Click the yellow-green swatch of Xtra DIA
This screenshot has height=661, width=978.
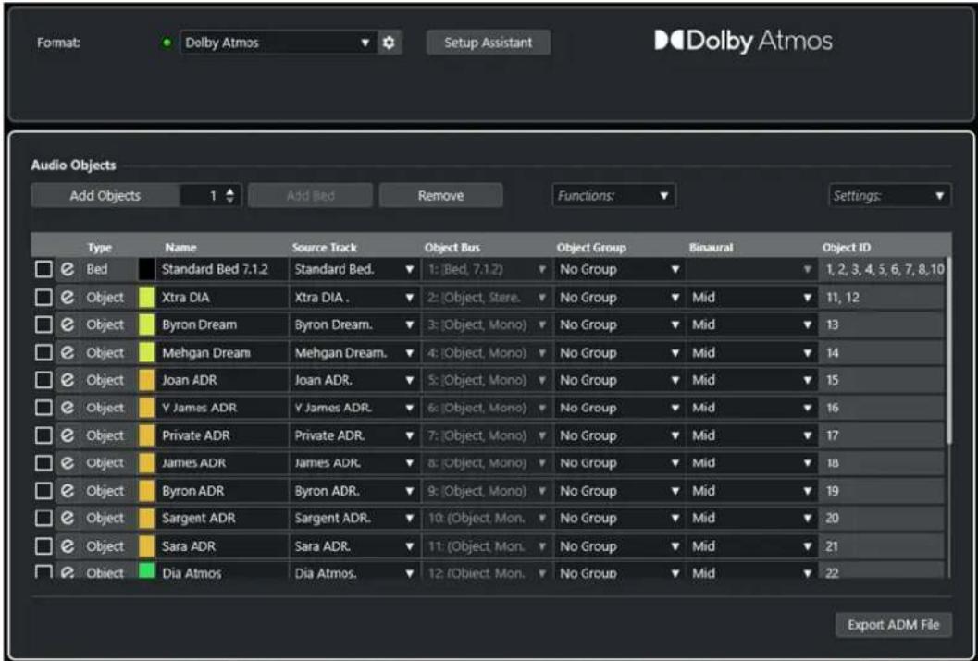point(146,297)
